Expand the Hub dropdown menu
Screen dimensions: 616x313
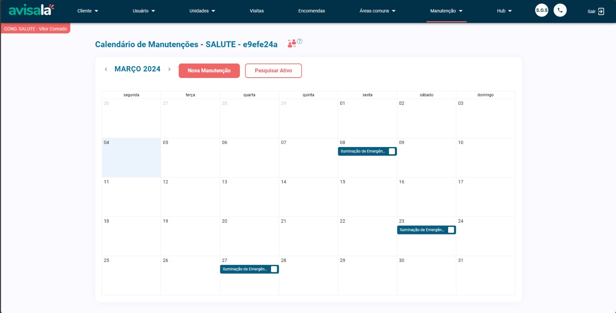click(x=504, y=11)
